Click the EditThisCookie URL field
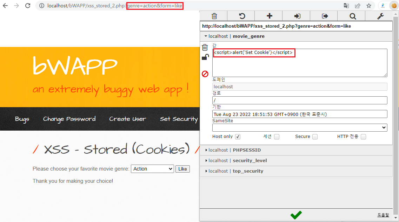 point(296,26)
